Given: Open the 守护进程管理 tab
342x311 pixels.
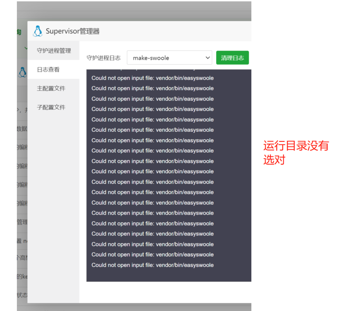Looking at the screenshot, I should 54,50.
